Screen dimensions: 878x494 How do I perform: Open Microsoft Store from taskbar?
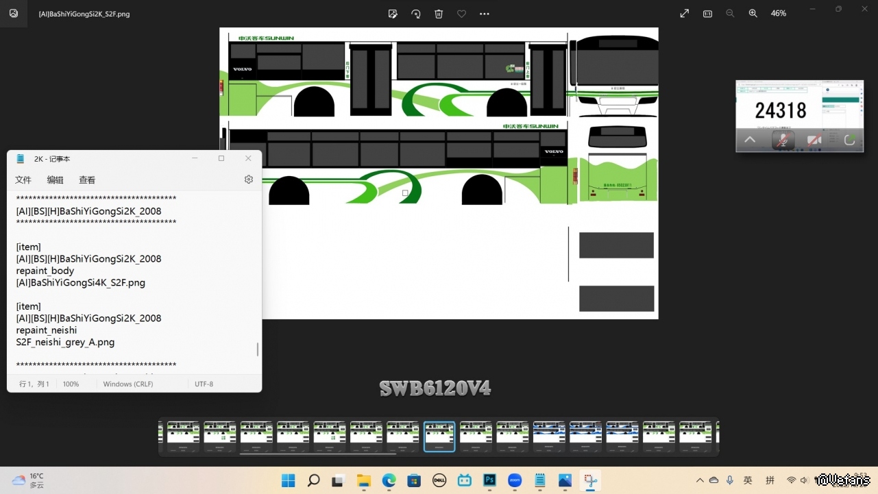point(414,480)
